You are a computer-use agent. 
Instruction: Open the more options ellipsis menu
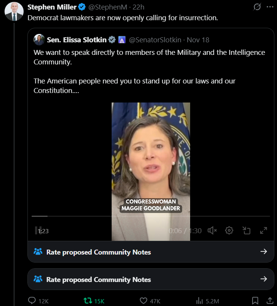(269, 7)
